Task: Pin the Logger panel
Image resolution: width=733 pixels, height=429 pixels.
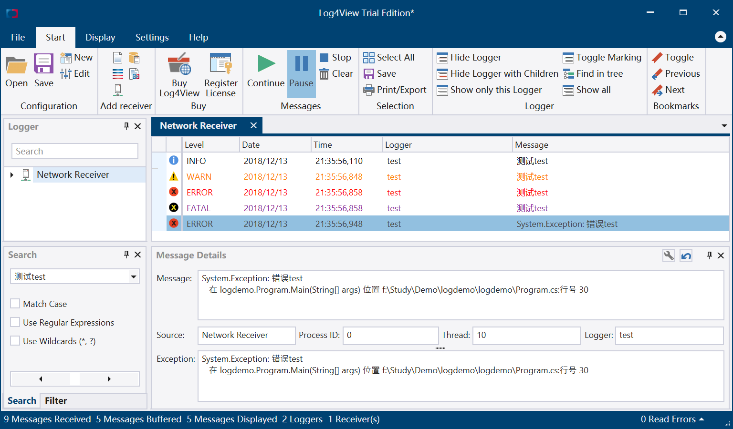Action: (126, 126)
